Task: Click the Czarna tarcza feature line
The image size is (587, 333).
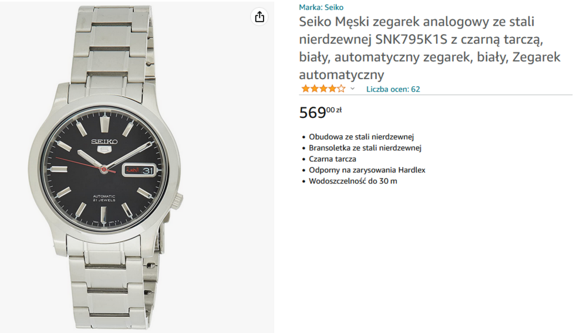Action: pyautogui.click(x=332, y=159)
